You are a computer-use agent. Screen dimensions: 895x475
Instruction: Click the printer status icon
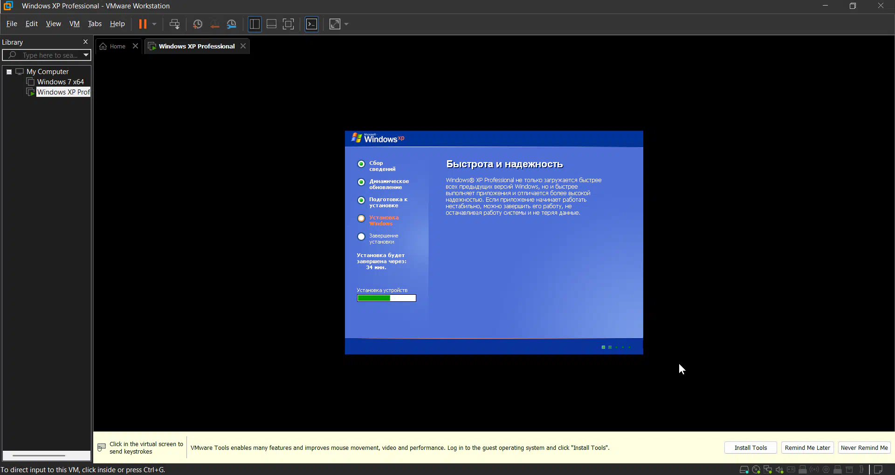coord(849,469)
